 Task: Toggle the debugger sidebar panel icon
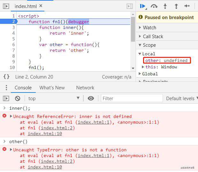coord(130,6)
